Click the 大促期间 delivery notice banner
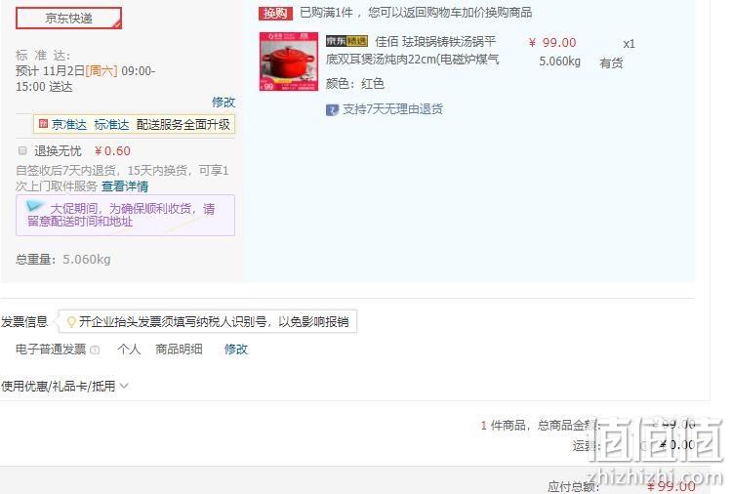This screenshot has width=732, height=494. [x=125, y=215]
